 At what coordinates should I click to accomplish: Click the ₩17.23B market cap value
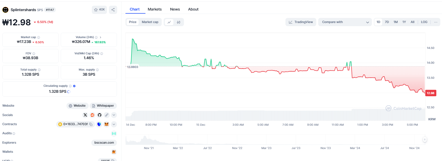(24, 42)
